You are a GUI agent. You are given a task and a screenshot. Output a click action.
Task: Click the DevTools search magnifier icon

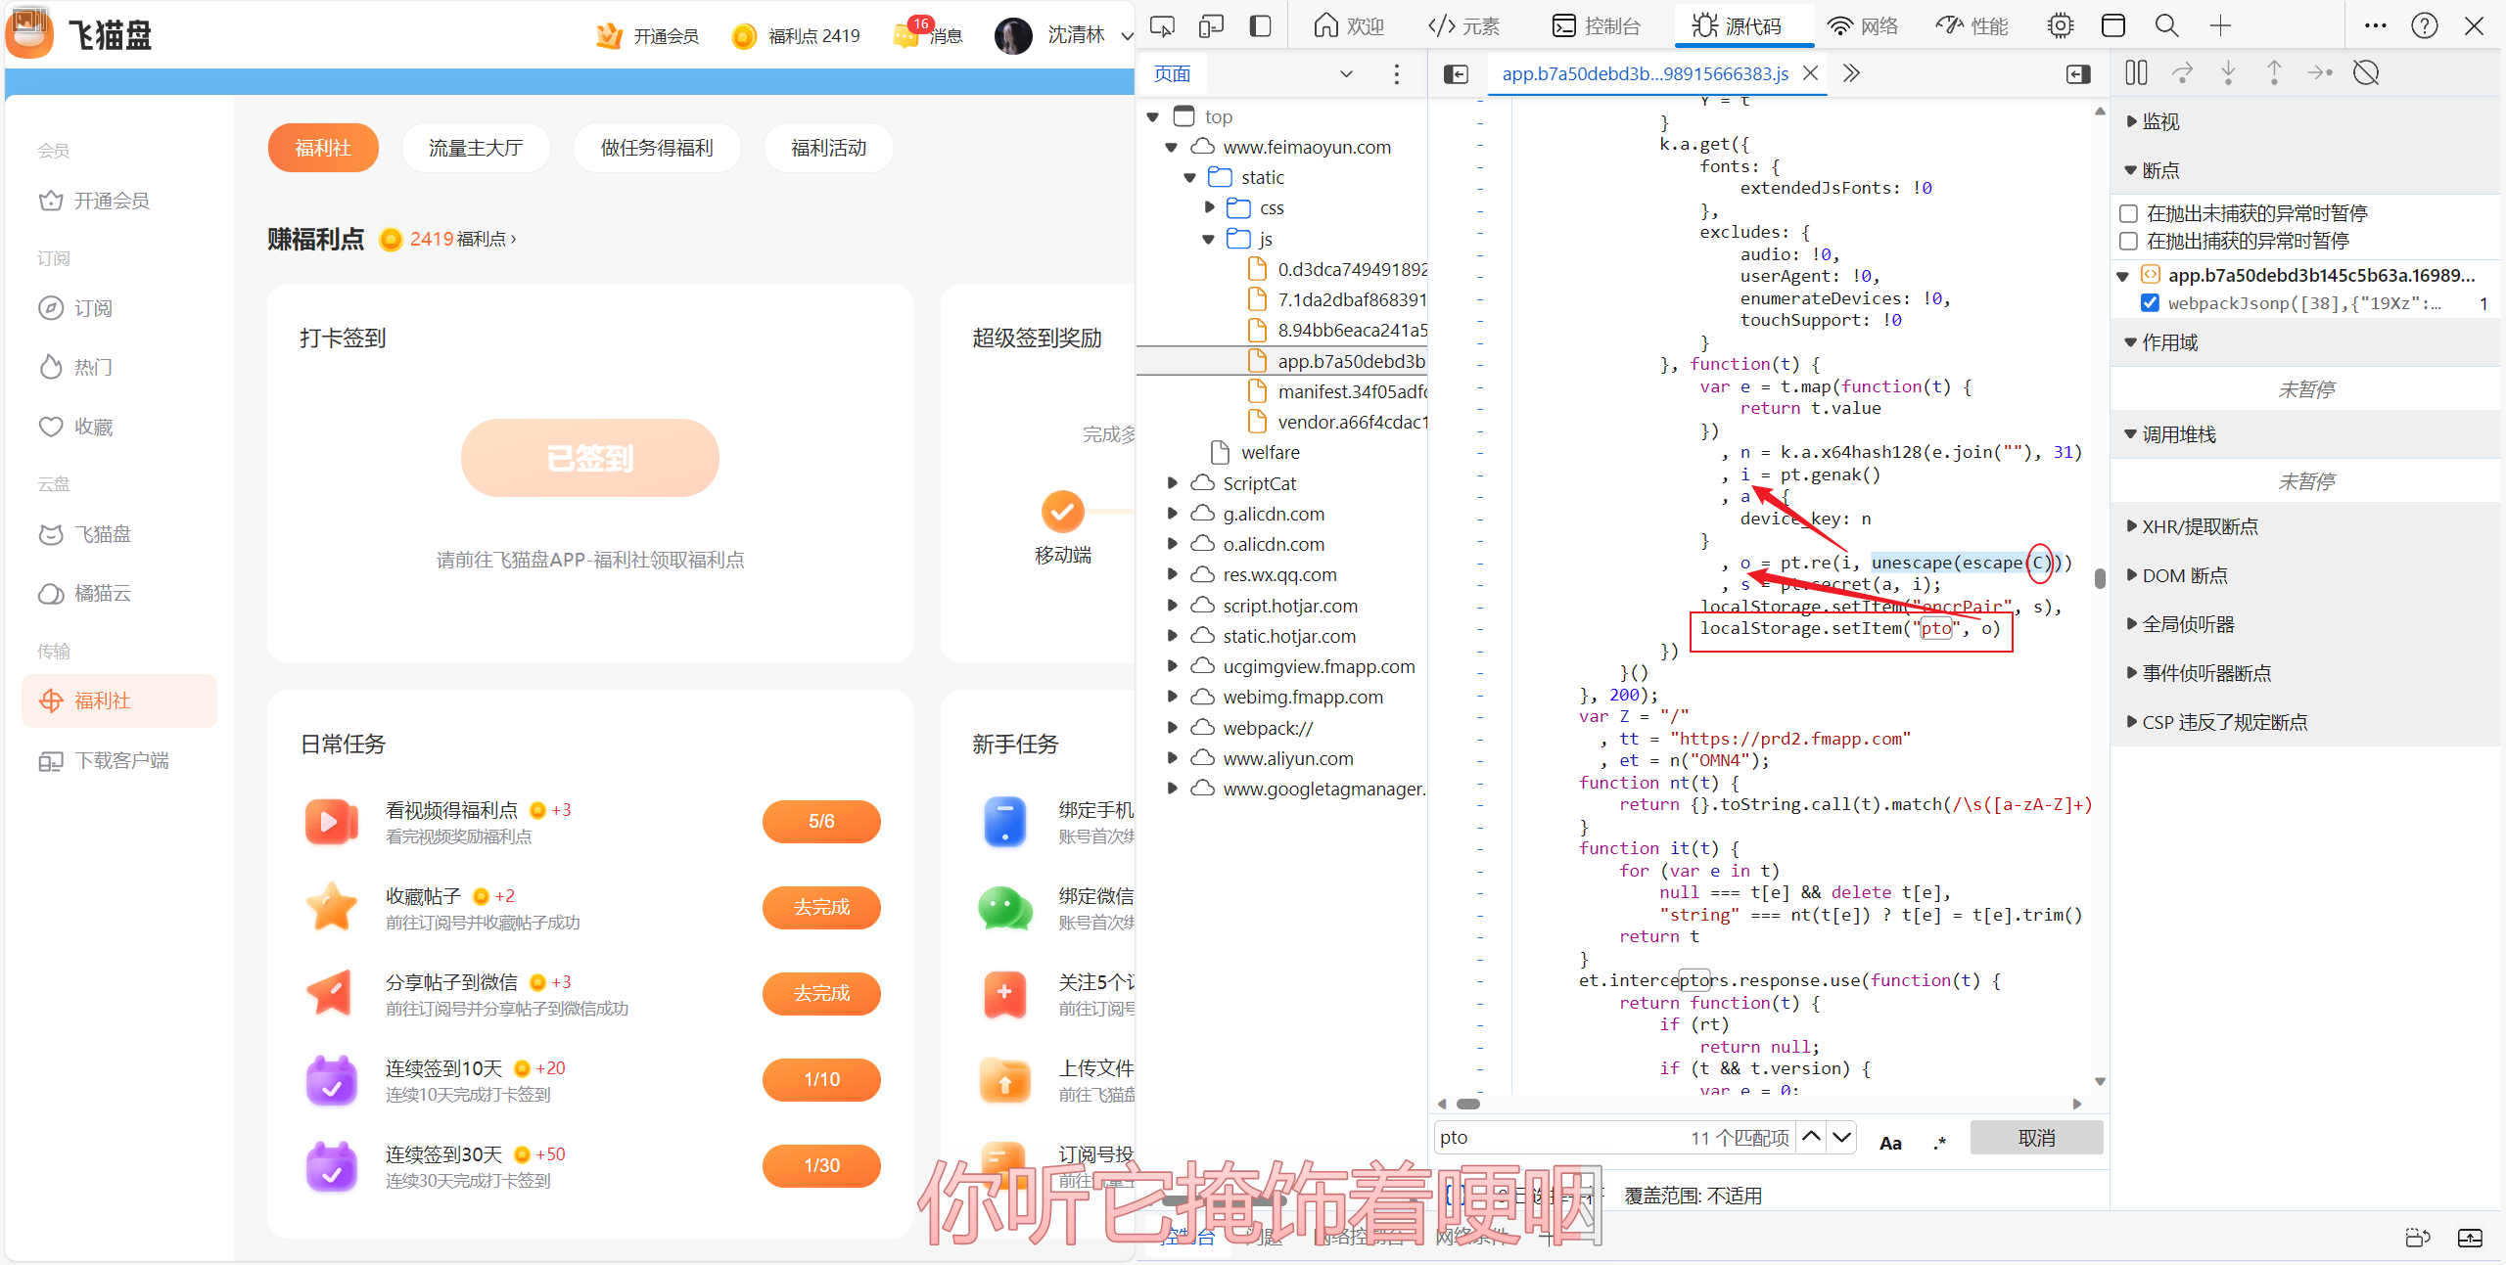pyautogui.click(x=2166, y=26)
